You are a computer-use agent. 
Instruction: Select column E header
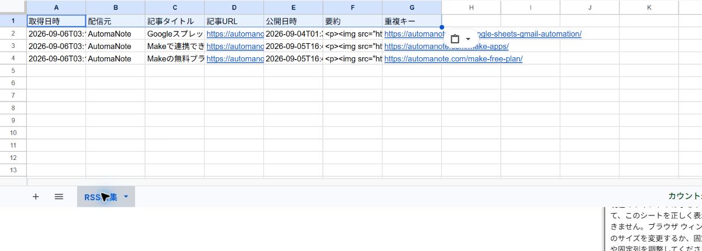[293, 8]
